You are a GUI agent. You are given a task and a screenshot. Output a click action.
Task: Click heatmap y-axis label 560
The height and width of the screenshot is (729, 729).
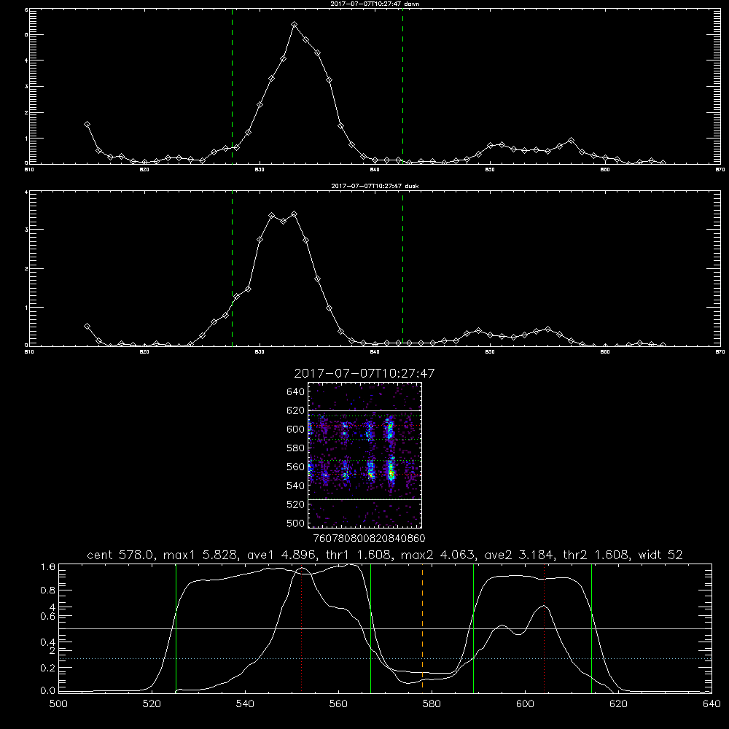coord(296,467)
